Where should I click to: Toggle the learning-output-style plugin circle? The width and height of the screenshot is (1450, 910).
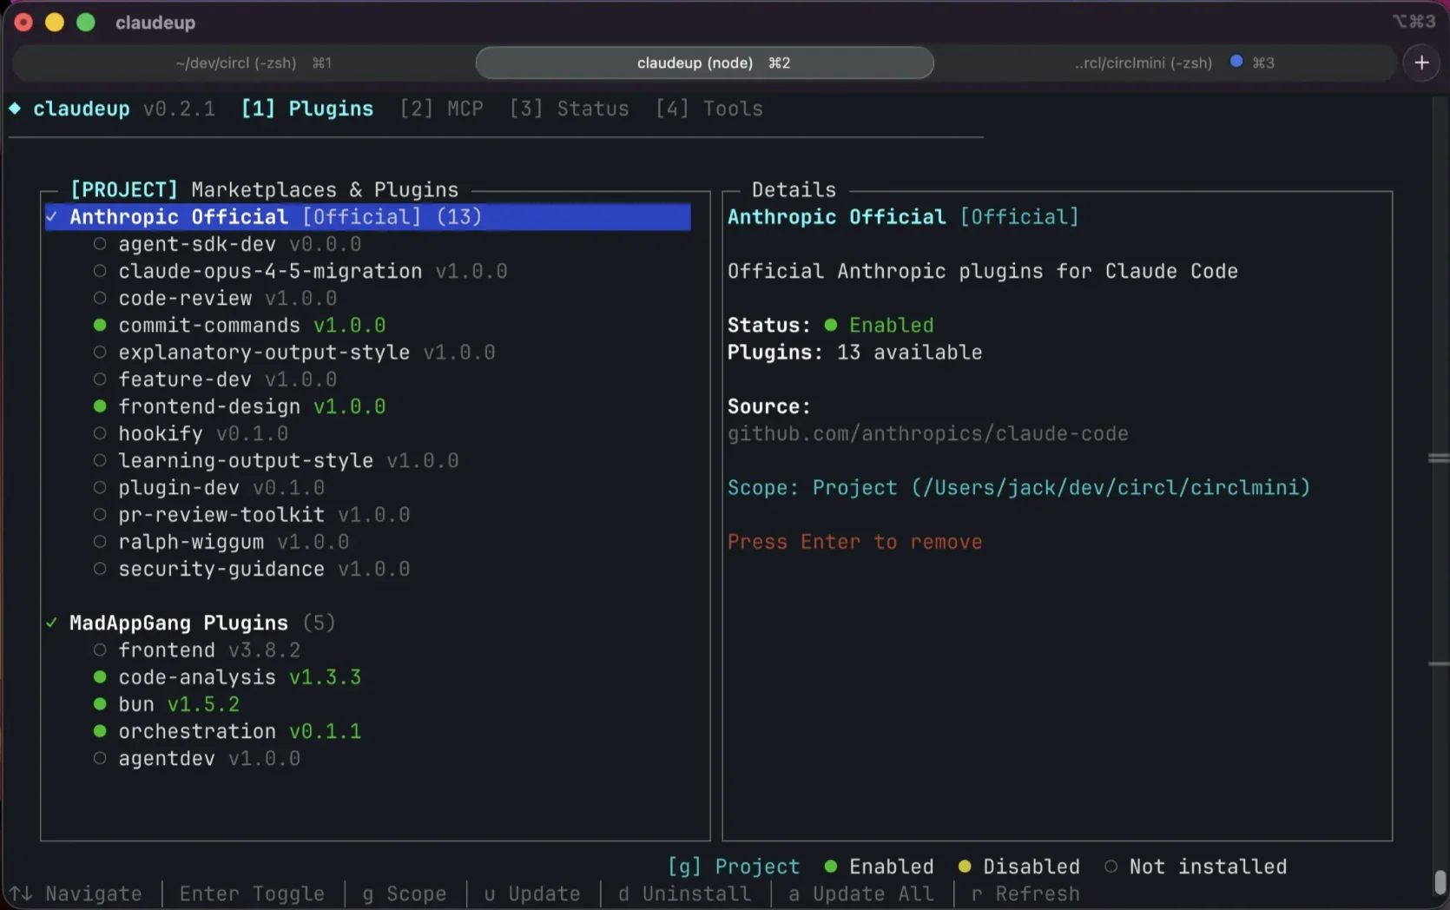click(x=100, y=460)
